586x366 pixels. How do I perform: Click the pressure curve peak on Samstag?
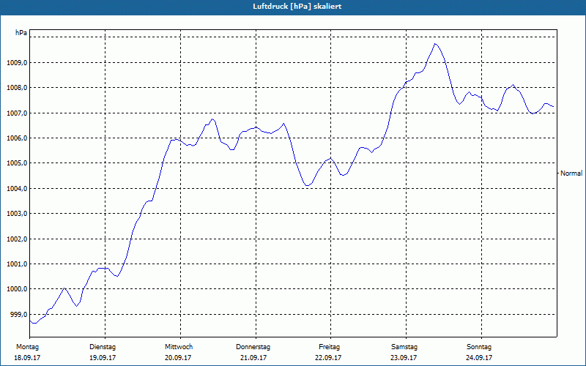point(435,44)
